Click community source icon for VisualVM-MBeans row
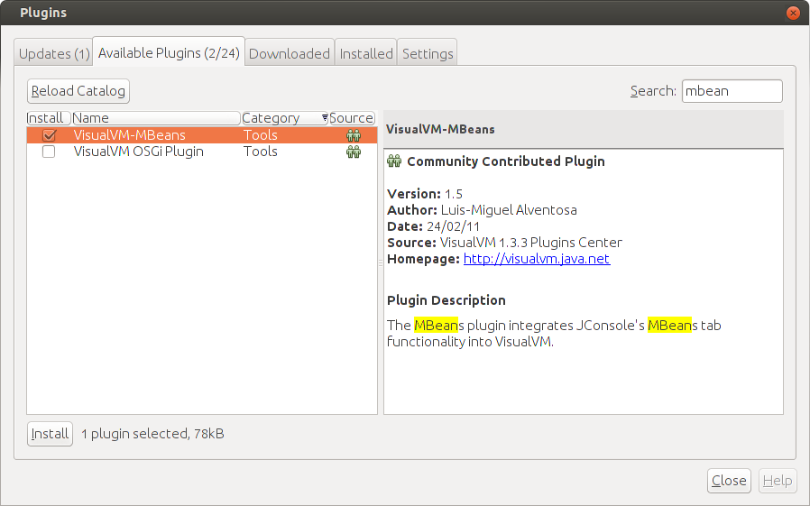 pyautogui.click(x=354, y=135)
